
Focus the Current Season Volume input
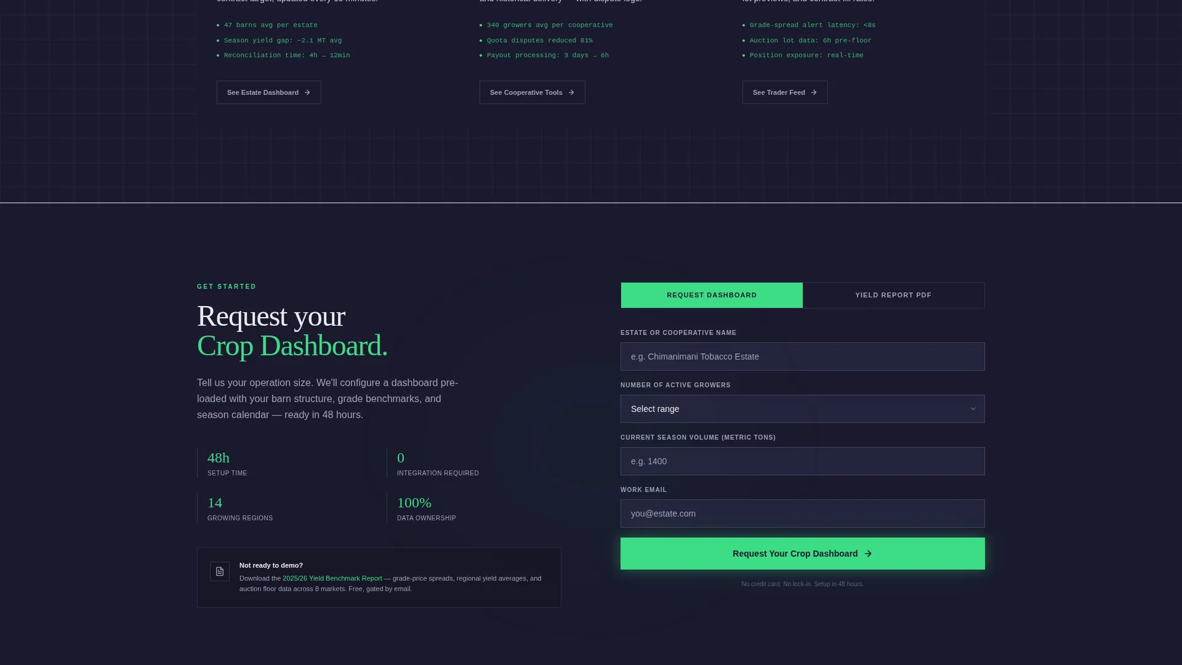coord(803,461)
